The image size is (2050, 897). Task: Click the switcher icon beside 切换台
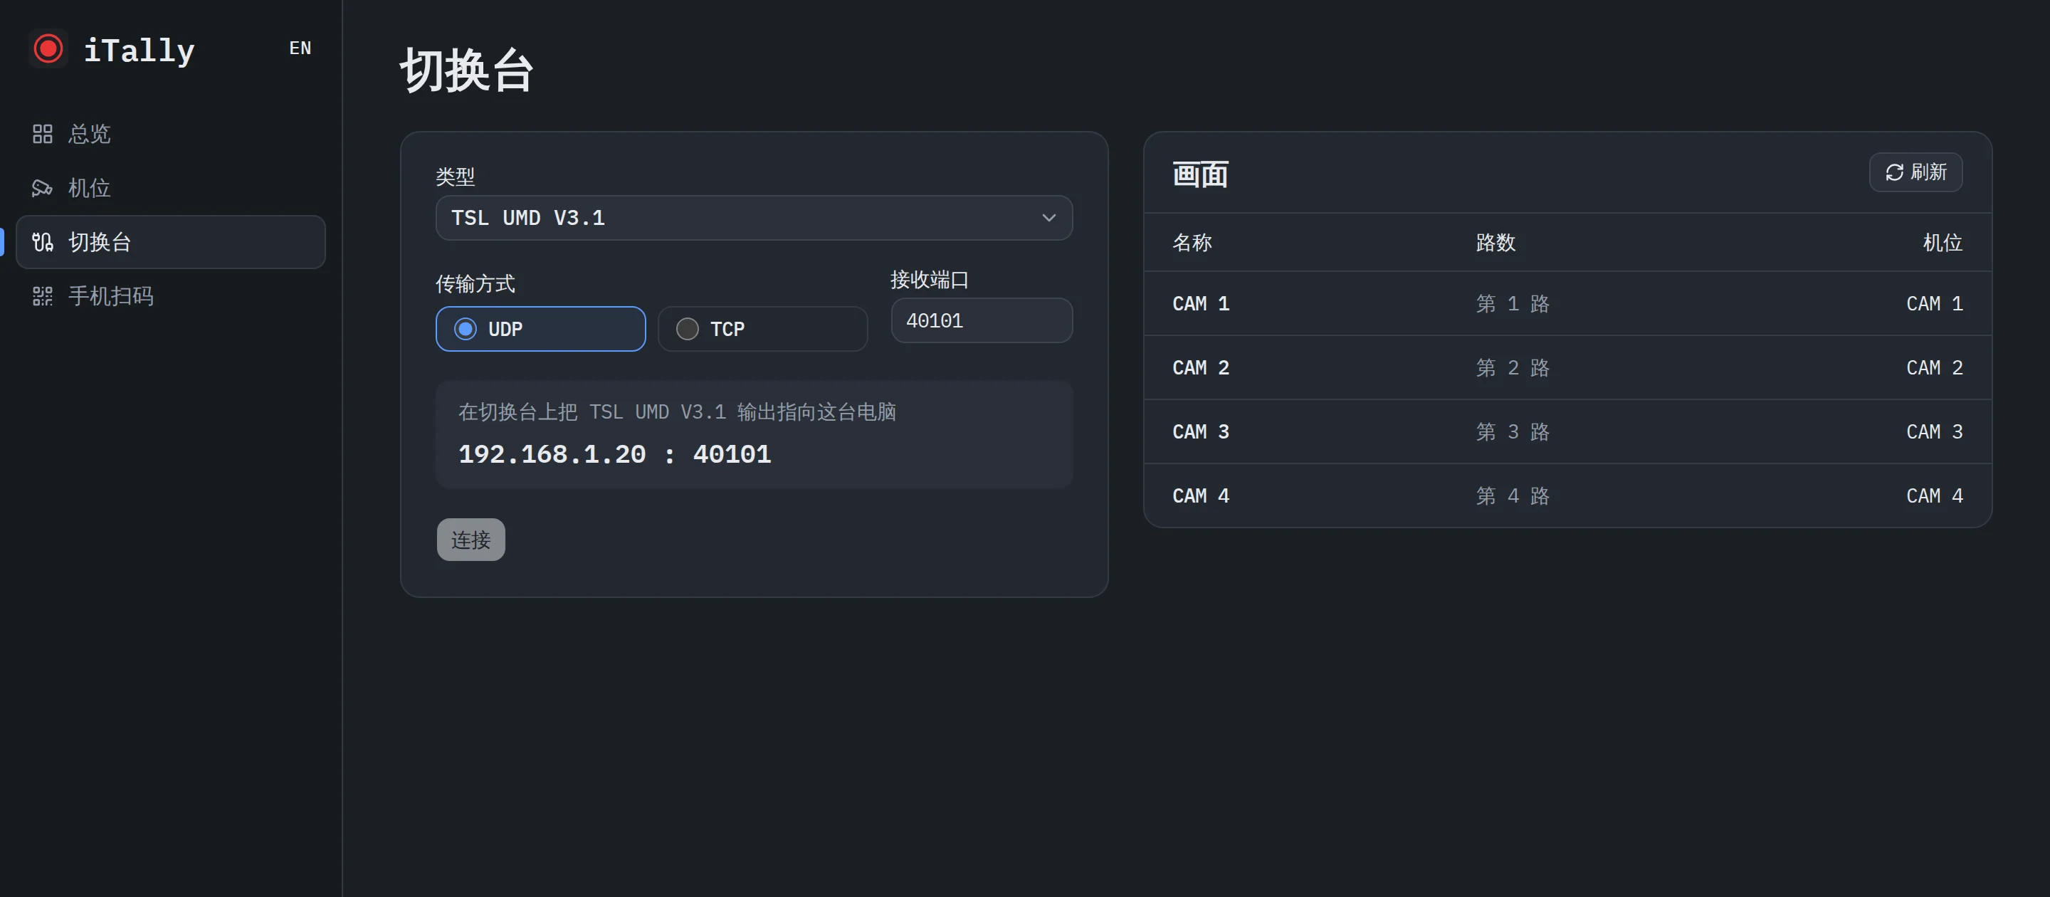coord(42,242)
